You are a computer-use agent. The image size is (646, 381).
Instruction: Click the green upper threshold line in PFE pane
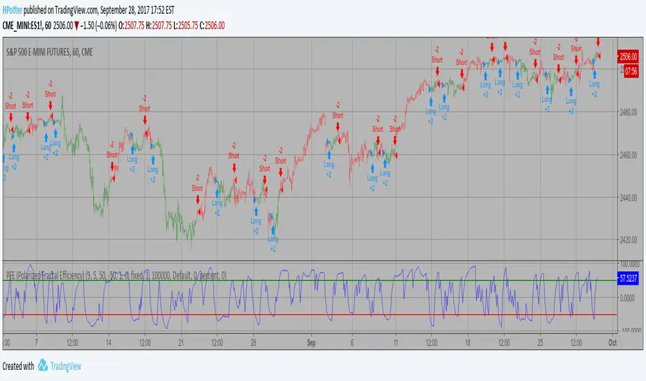[310, 281]
